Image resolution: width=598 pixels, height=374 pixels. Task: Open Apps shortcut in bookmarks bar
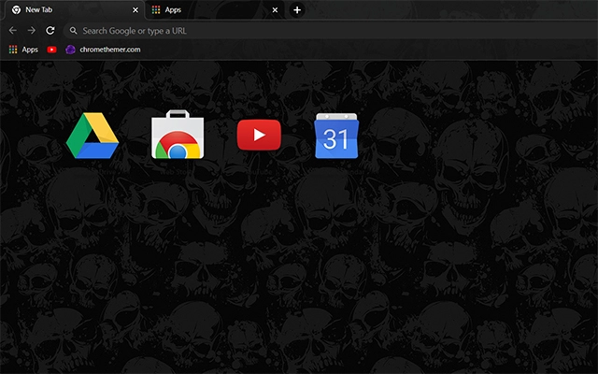tap(23, 50)
